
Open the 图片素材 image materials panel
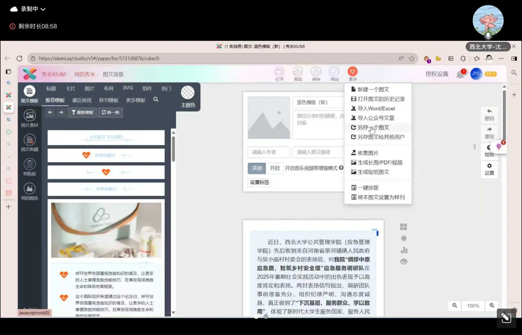30,115
